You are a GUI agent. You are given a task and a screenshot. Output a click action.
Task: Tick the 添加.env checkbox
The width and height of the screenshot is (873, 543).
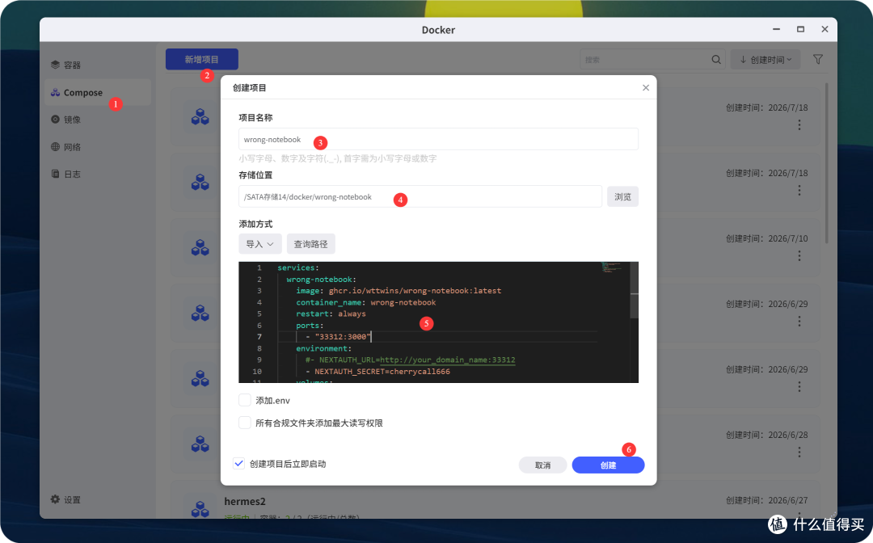245,400
